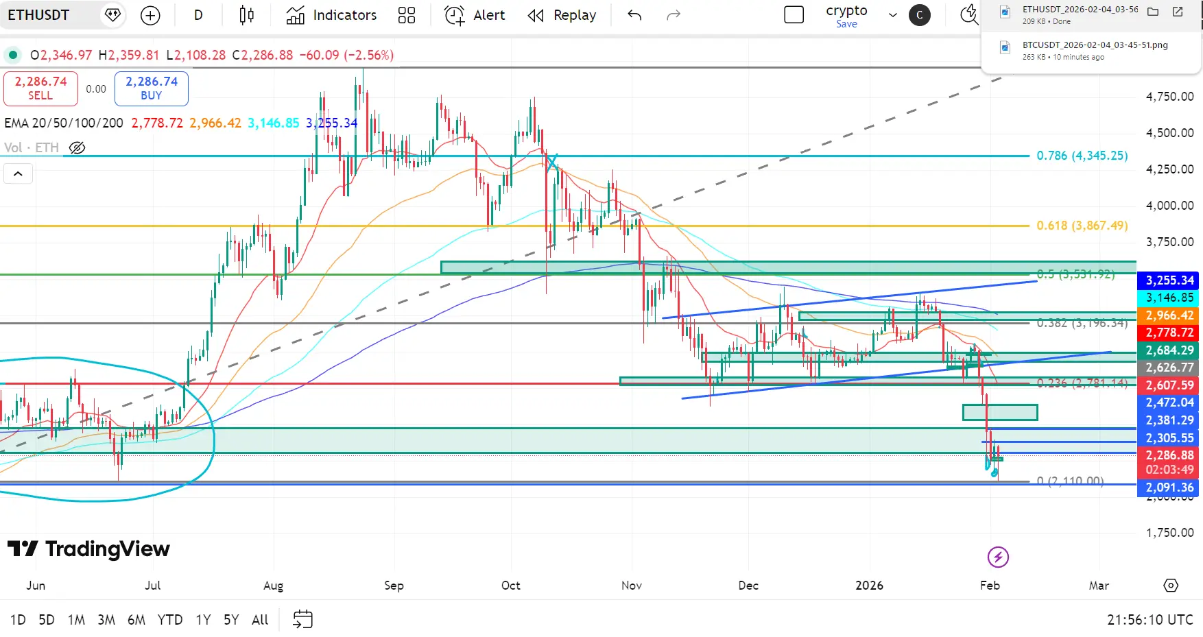Open the ETHUSDT symbol search
The height and width of the screenshot is (637, 1203).
(x=38, y=15)
